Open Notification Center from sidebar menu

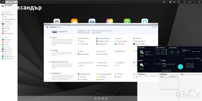point(7,52)
